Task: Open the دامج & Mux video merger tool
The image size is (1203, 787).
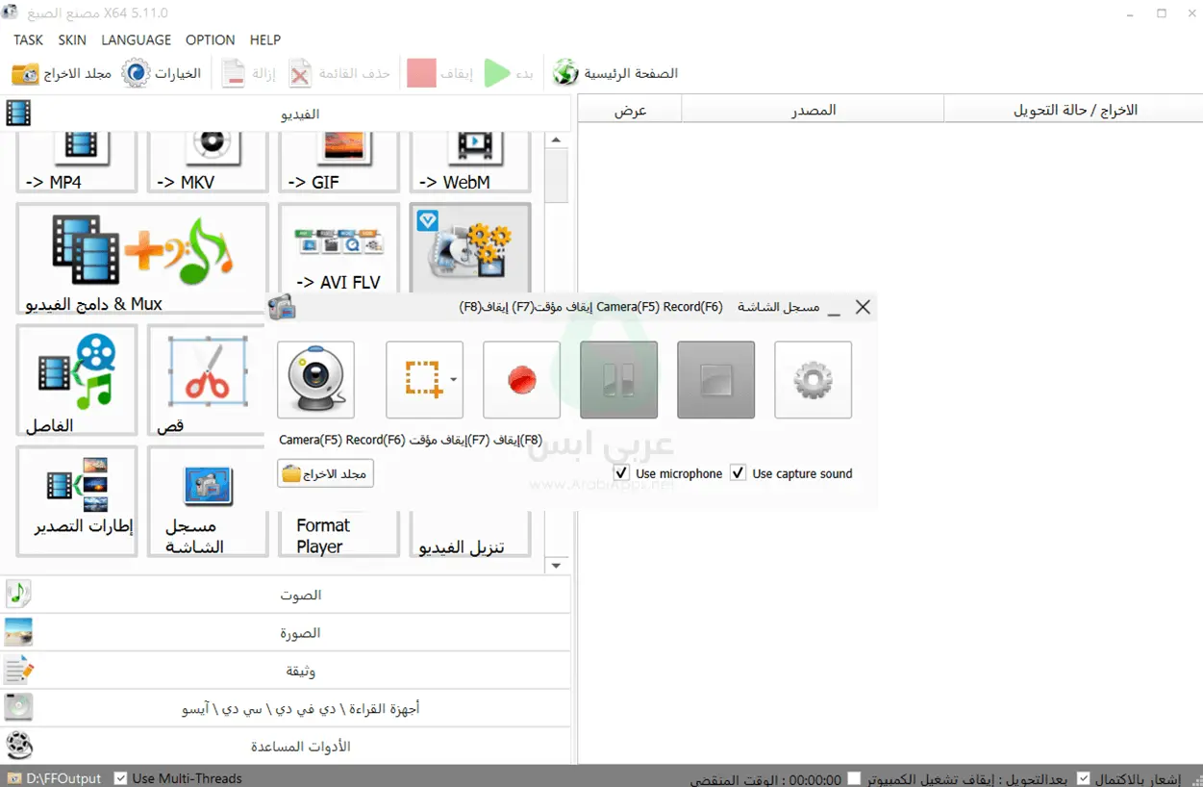Action: pyautogui.click(x=141, y=255)
